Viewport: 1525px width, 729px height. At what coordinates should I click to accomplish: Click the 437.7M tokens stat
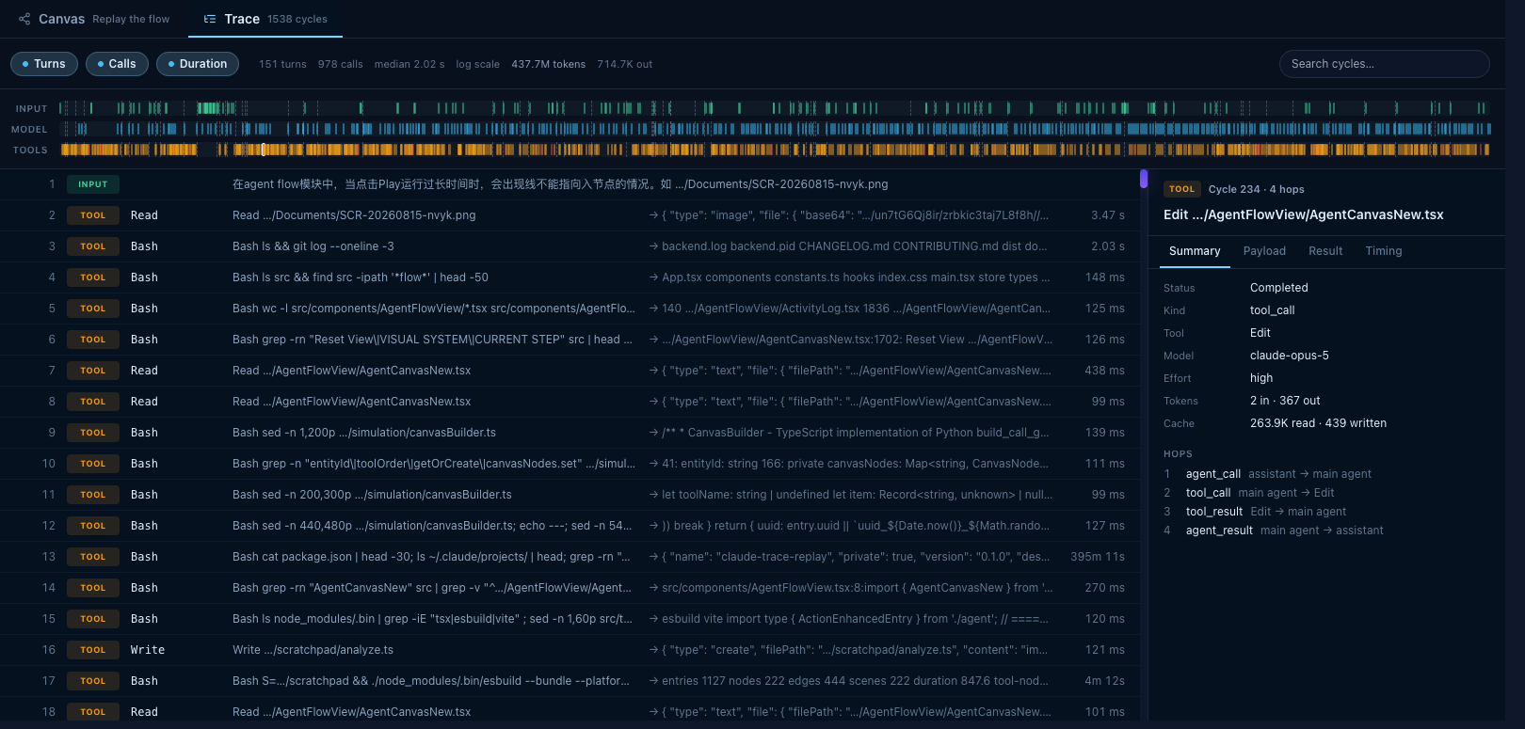[549, 64]
